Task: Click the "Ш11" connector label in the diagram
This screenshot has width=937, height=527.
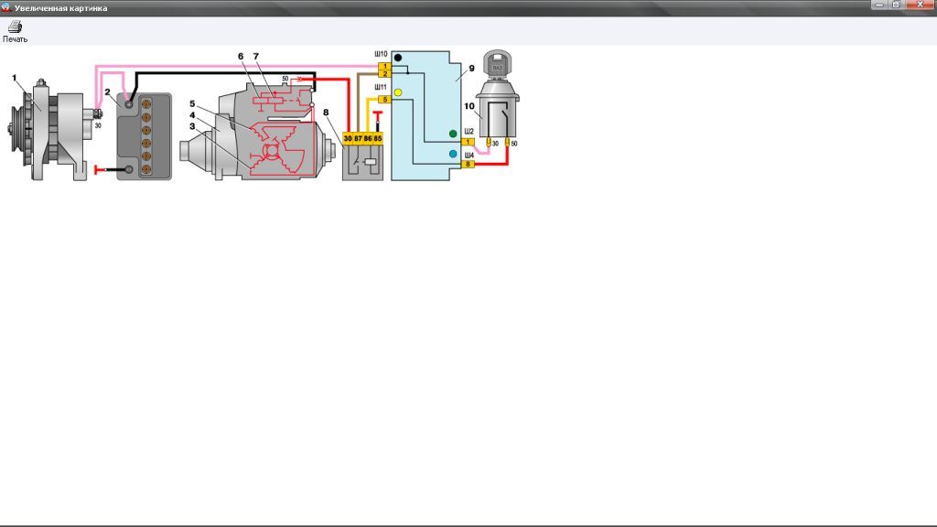Action: pyautogui.click(x=381, y=87)
